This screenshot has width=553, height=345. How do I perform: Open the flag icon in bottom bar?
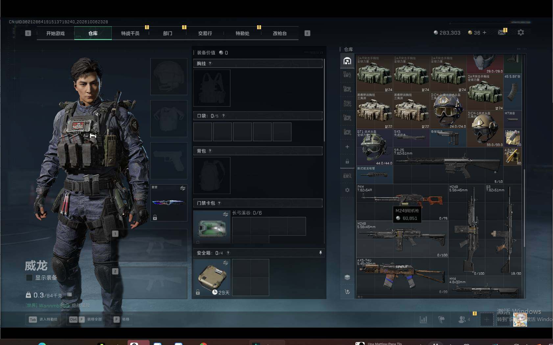442,319
